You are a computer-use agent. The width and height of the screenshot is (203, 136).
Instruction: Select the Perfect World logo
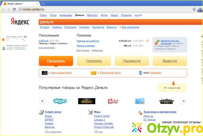113,101
